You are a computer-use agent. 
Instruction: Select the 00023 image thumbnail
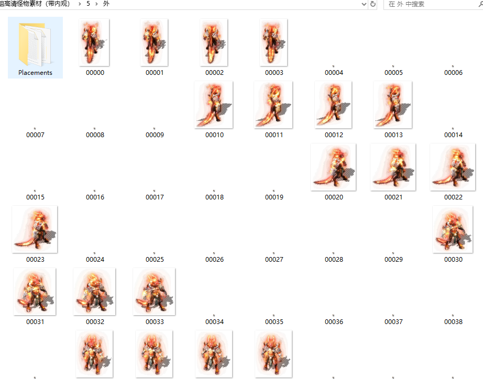pyautogui.click(x=35, y=229)
